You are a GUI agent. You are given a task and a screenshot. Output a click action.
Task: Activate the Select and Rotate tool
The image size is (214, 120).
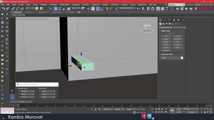point(60,9)
